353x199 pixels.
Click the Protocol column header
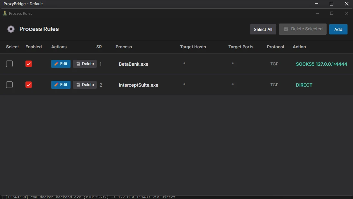pyautogui.click(x=275, y=47)
